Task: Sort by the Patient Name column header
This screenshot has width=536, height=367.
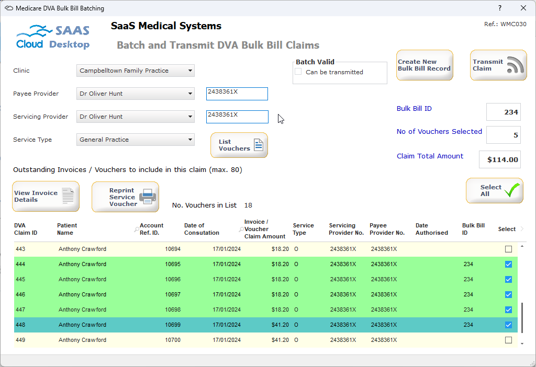Action: pyautogui.click(x=67, y=229)
